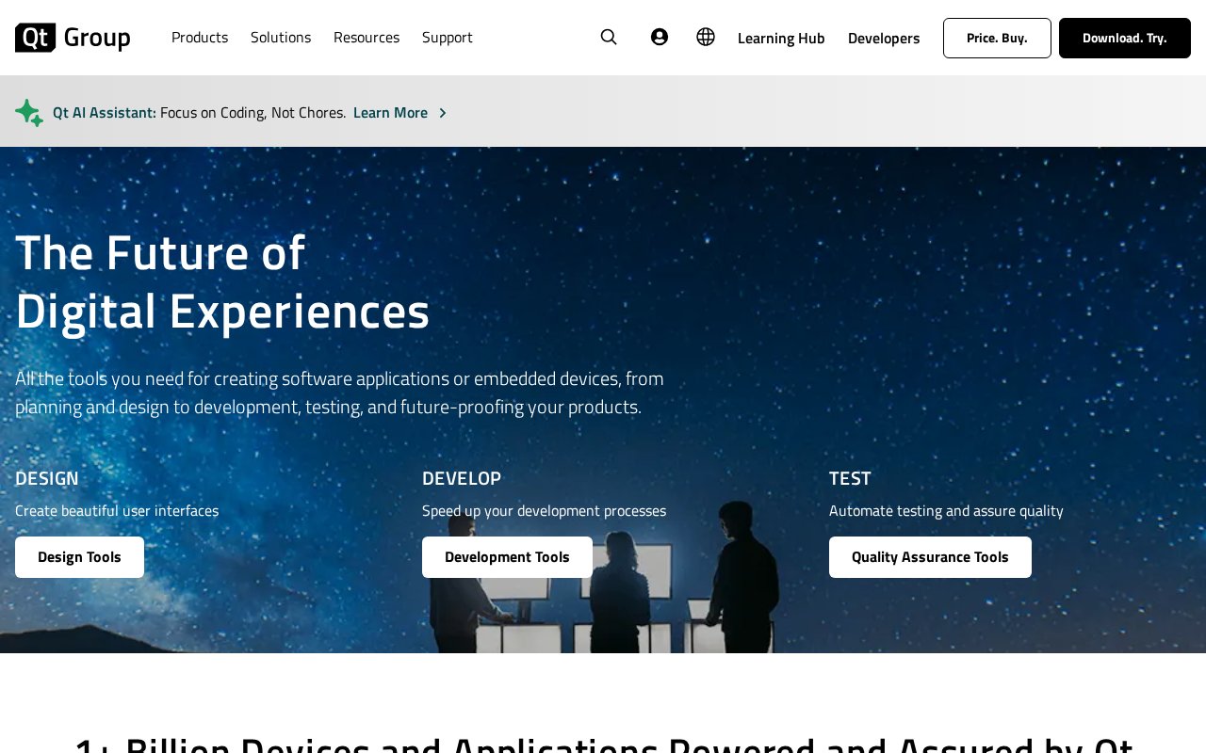Click the "Qt AI Assistant:" text
Viewport: 1206px width, 753px height.
point(105,113)
